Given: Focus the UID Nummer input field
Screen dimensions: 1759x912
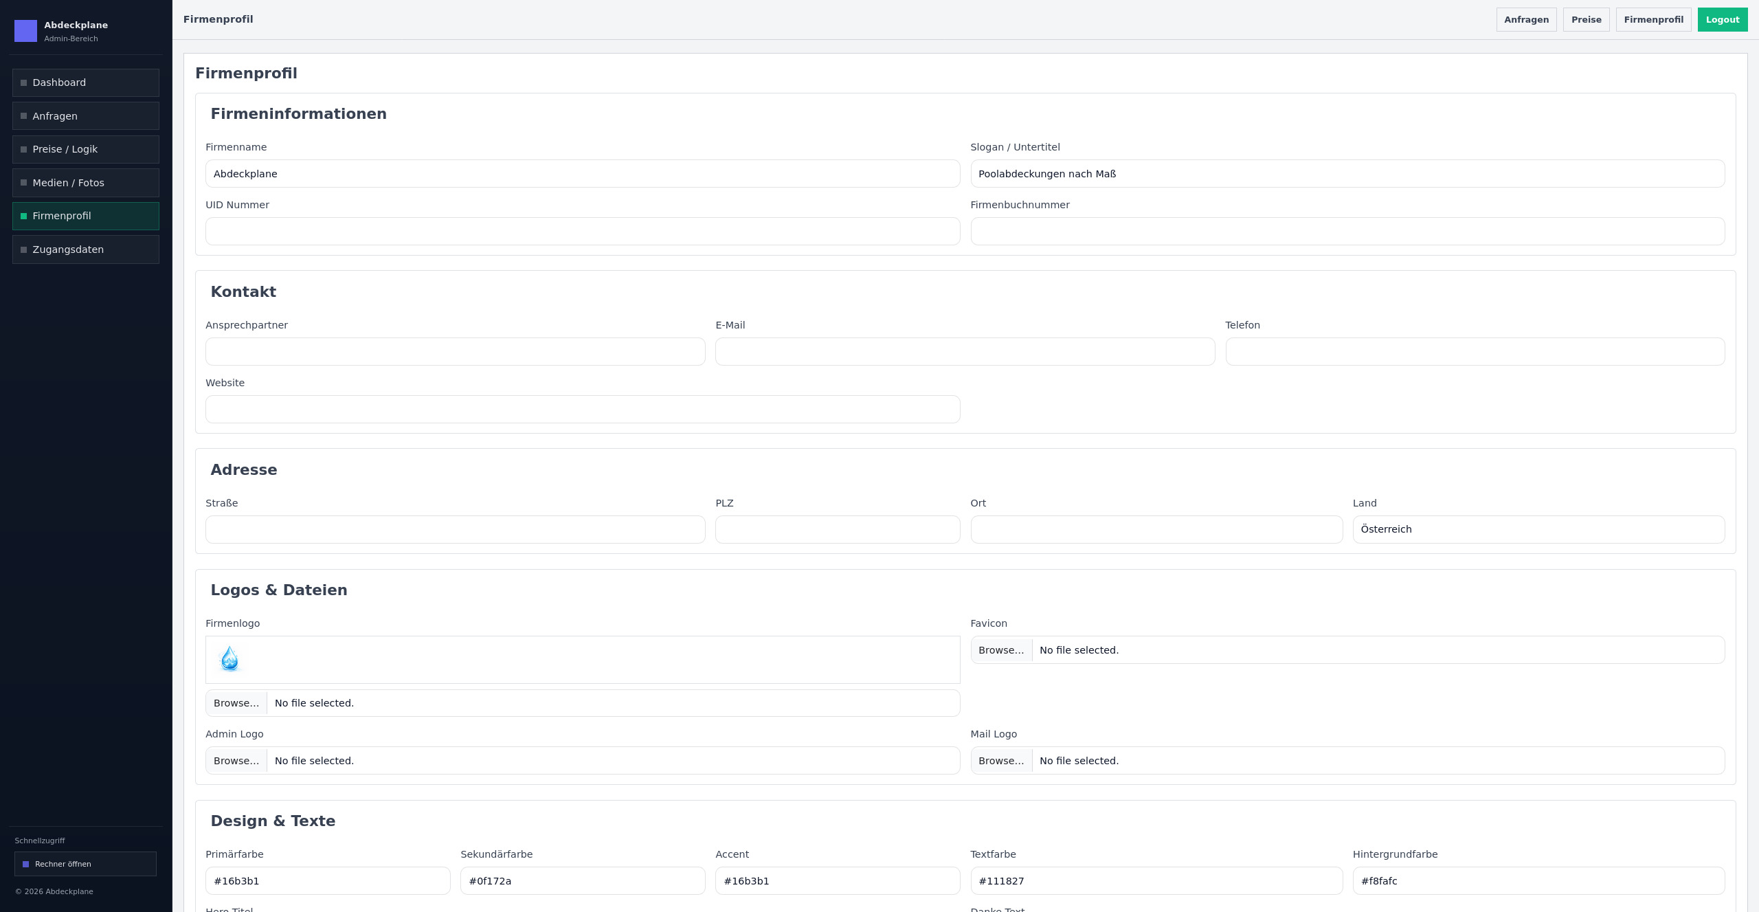Looking at the screenshot, I should [582, 232].
